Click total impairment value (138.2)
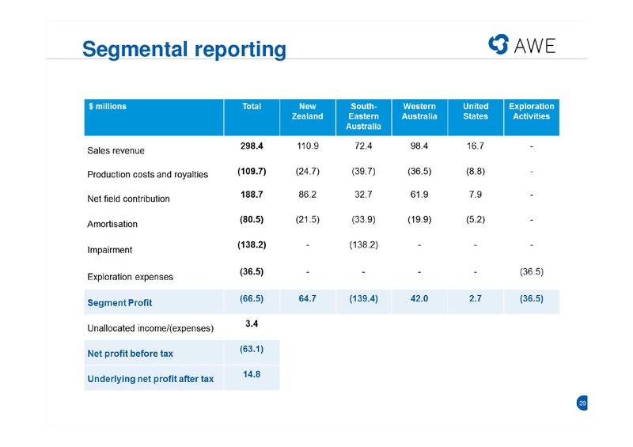 tap(252, 244)
